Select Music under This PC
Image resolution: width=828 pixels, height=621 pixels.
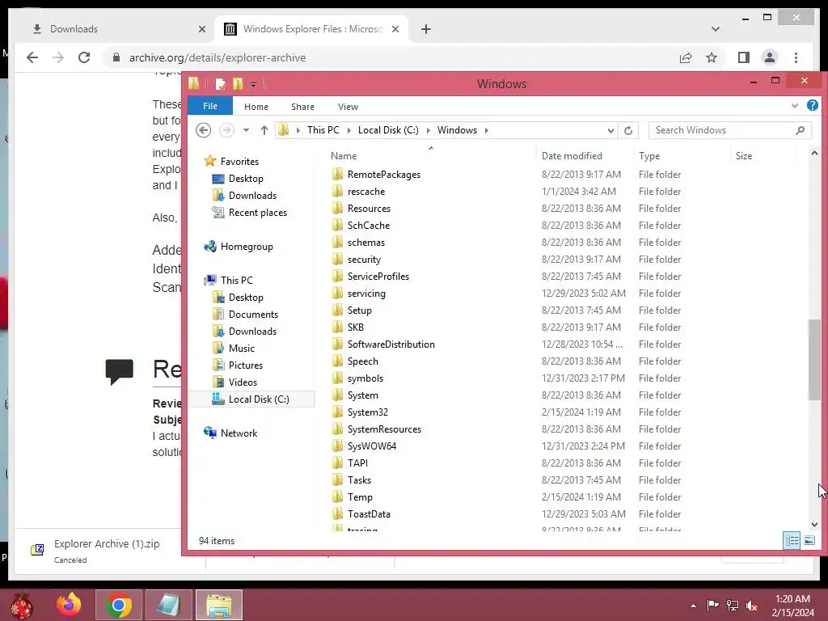[241, 348]
